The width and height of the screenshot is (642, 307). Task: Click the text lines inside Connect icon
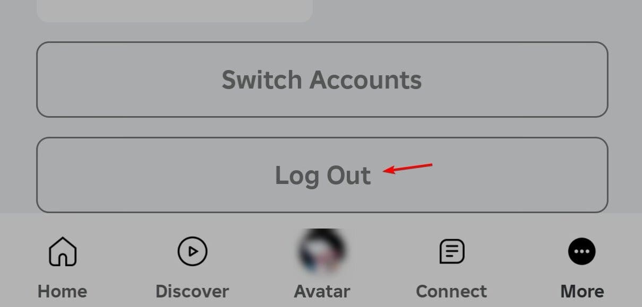[451, 251]
